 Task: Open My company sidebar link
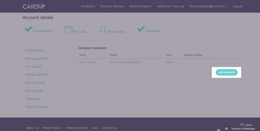[34, 67]
